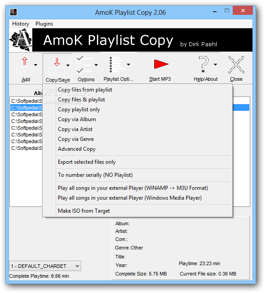Open the DEFAULT_CHARSET combo box
This screenshot has height=293, width=265.
click(x=45, y=266)
